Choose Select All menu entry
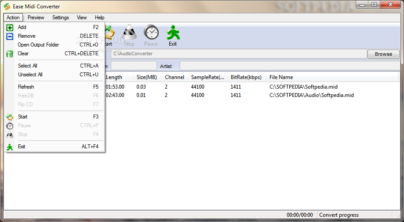404x222 pixels. tap(55, 66)
